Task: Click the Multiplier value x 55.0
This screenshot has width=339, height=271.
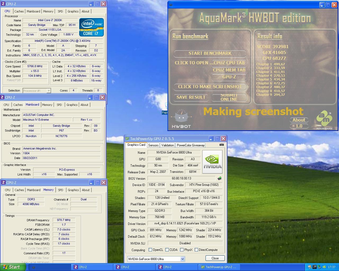Action: point(35,71)
